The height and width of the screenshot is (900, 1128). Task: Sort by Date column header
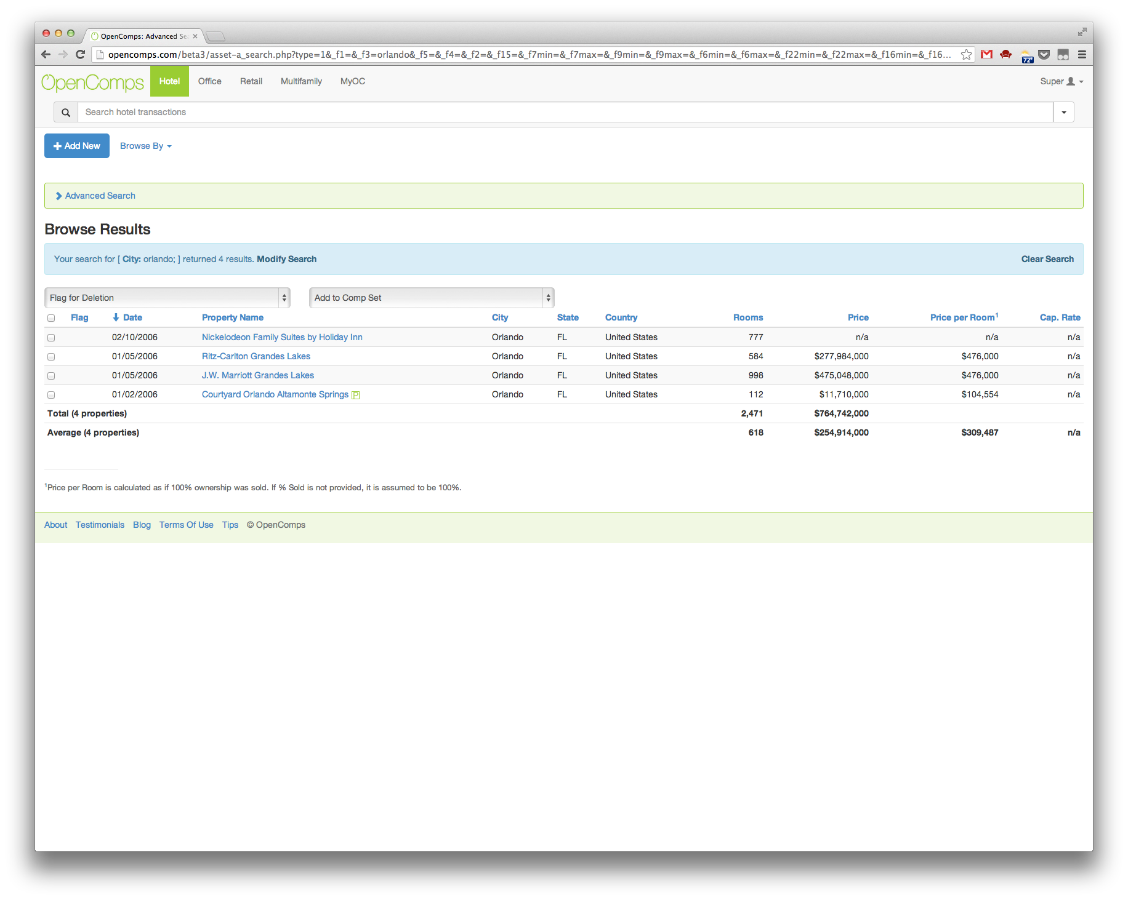[127, 317]
